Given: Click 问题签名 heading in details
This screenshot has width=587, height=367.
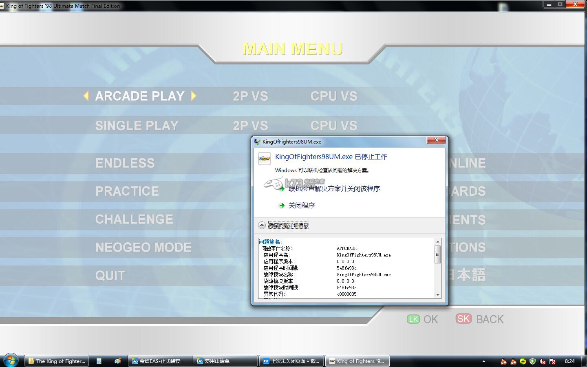Looking at the screenshot, I should click(270, 242).
